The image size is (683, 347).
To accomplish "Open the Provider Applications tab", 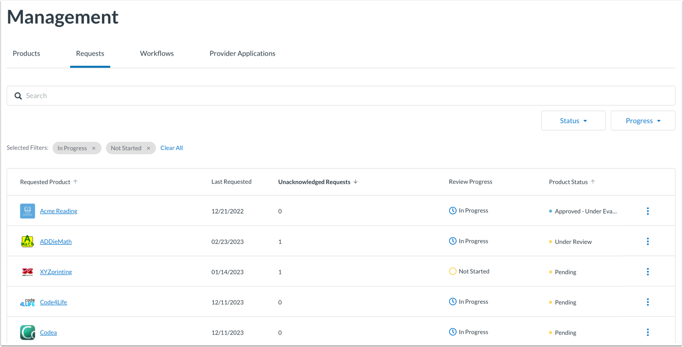I will pos(242,54).
